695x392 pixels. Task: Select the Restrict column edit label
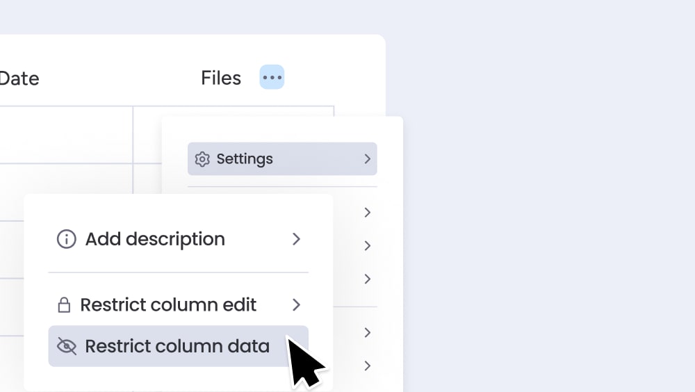click(x=168, y=305)
